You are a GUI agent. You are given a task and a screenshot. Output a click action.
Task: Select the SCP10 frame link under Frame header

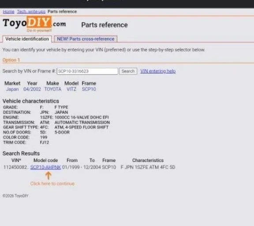pos(89,89)
